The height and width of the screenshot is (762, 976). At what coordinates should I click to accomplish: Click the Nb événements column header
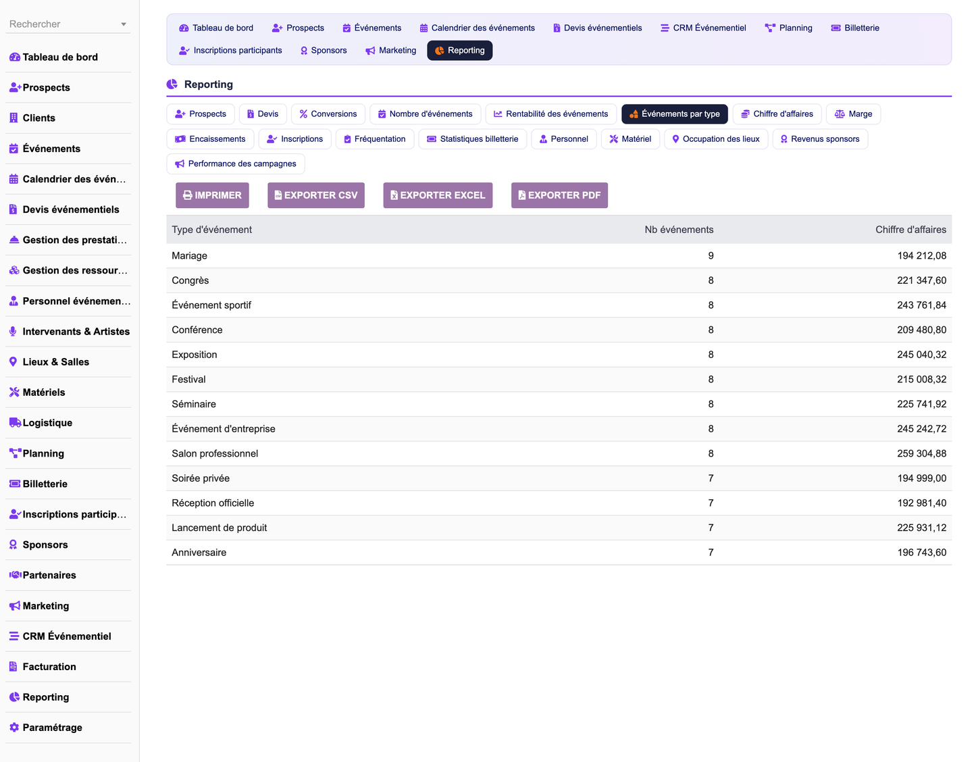679,230
